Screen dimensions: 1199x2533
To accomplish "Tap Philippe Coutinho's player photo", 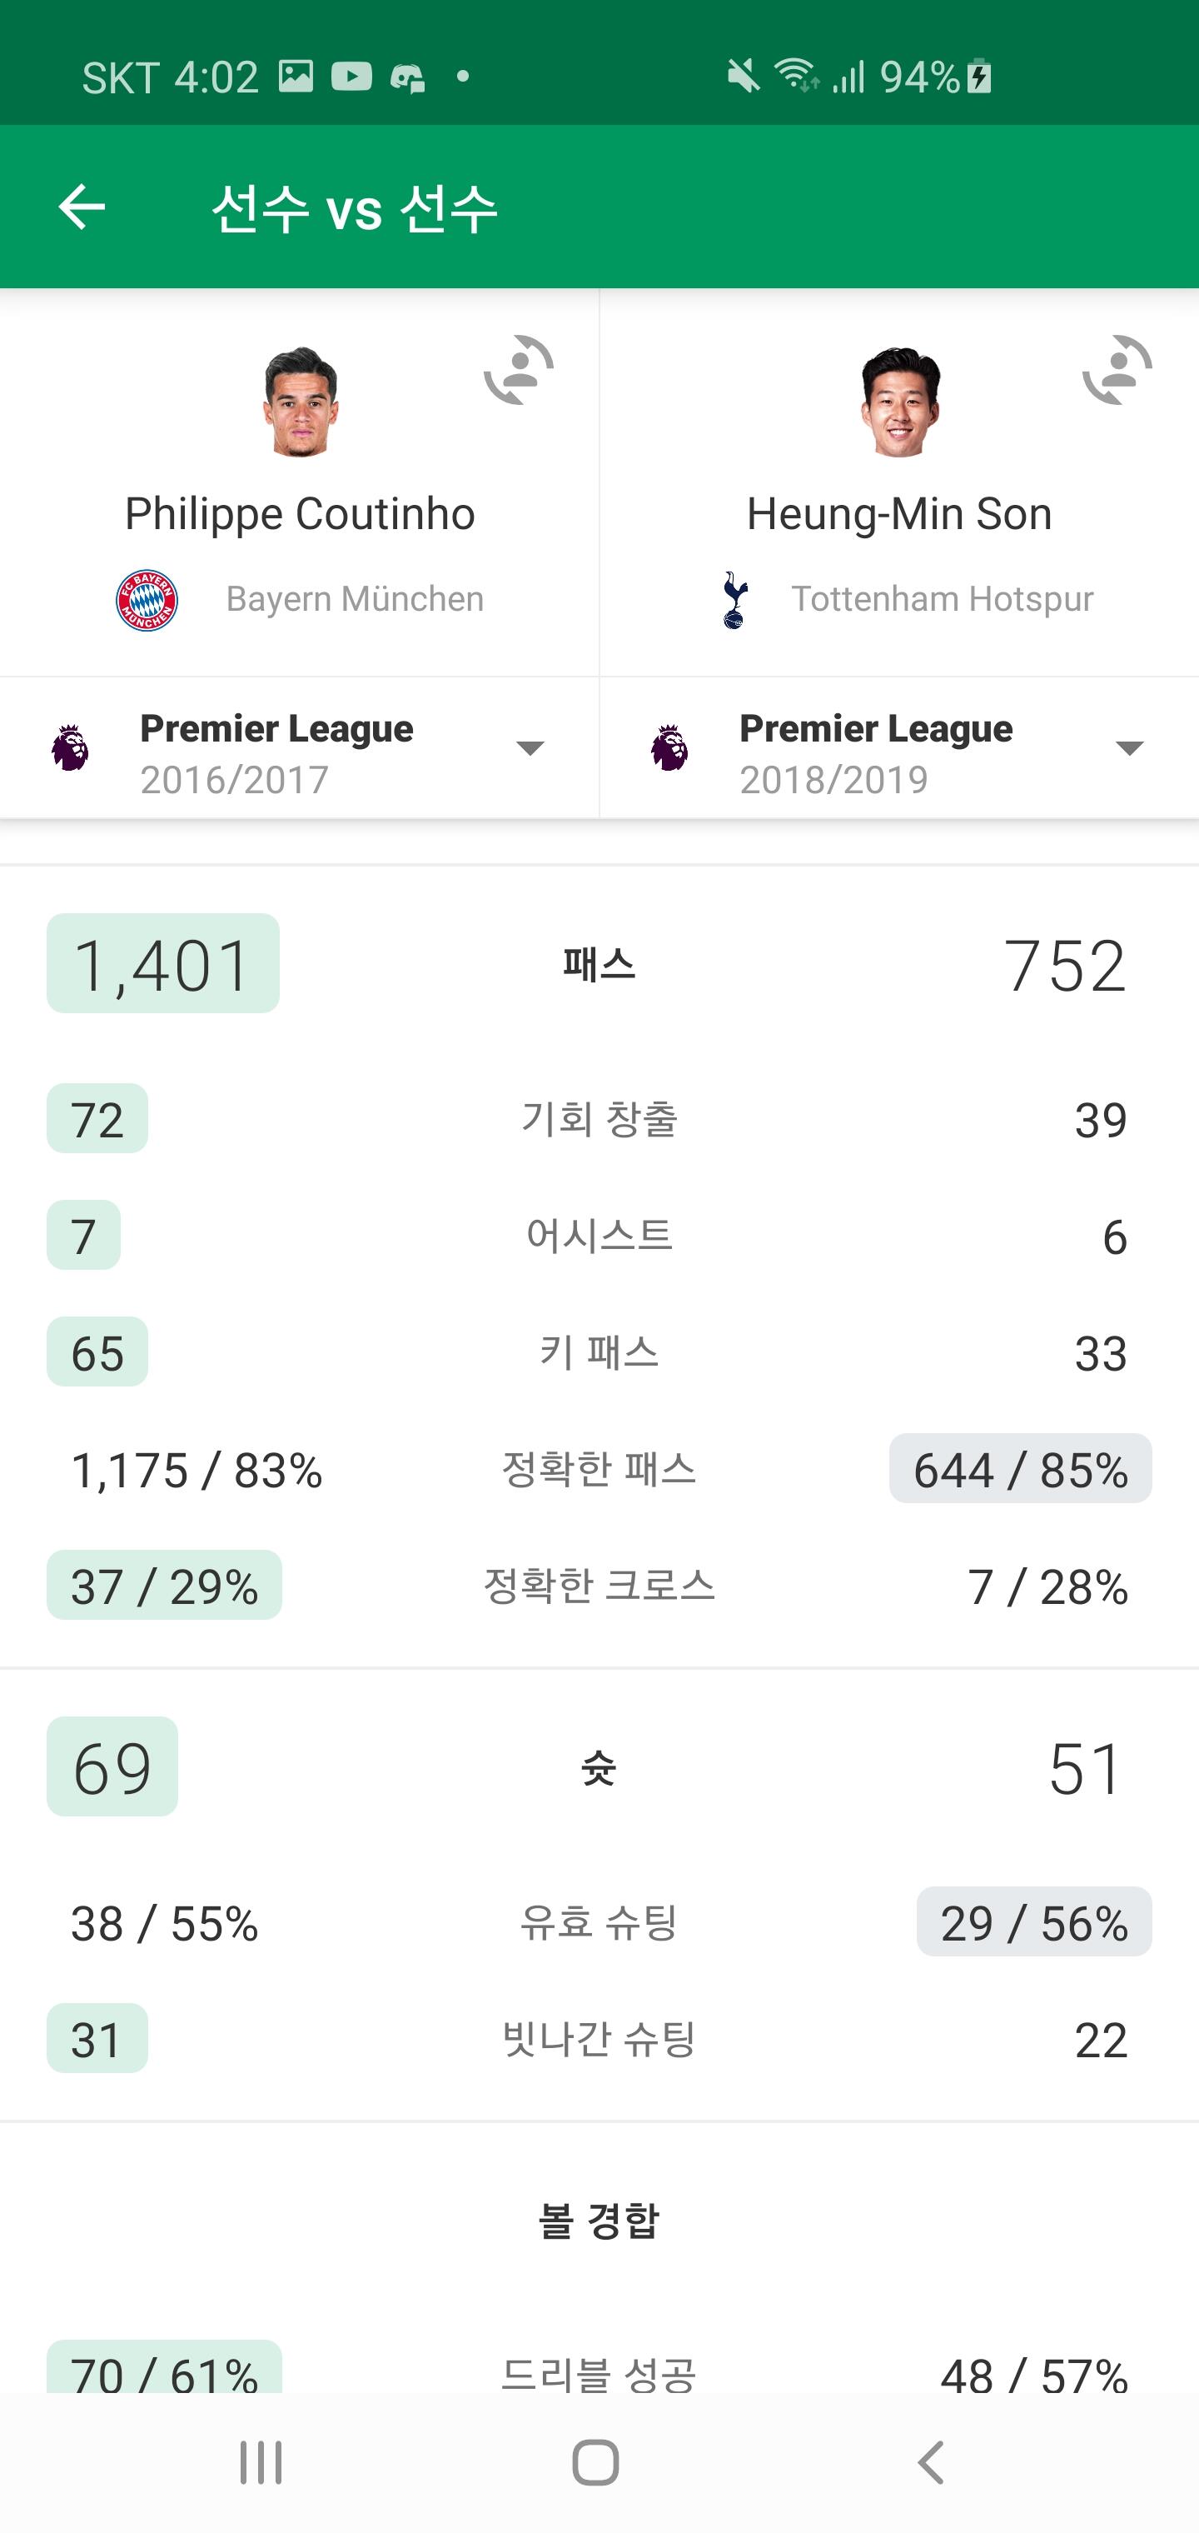I will tap(300, 402).
